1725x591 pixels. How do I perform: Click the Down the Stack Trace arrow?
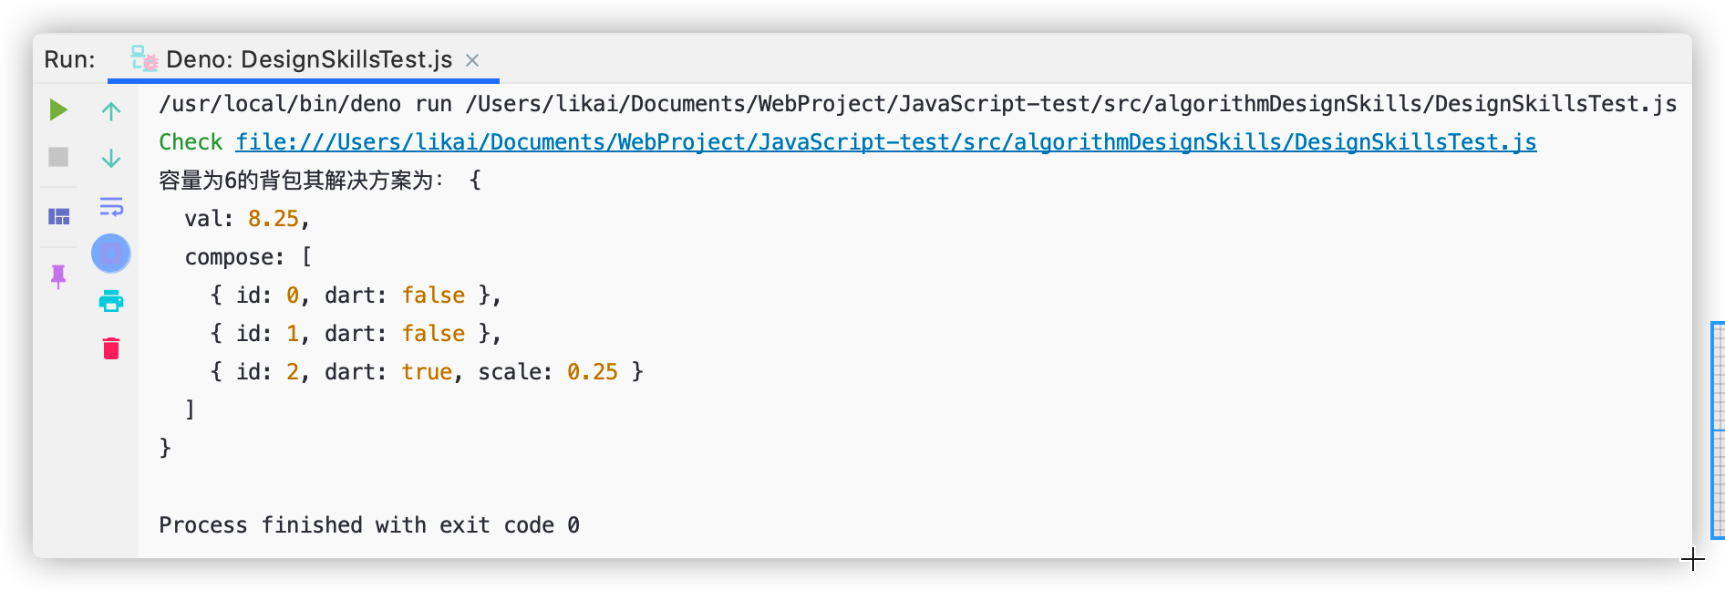(x=111, y=158)
